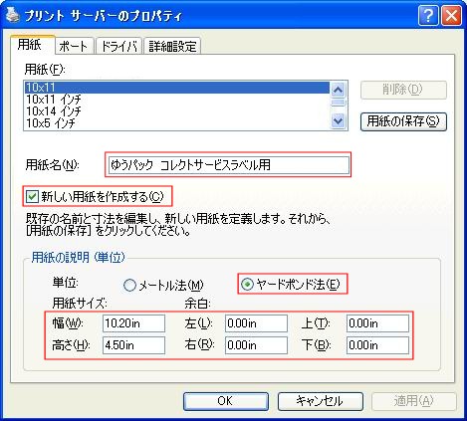Toggle 新しい用紙を作成する checkbox
The width and height of the screenshot is (467, 421).
tap(32, 197)
